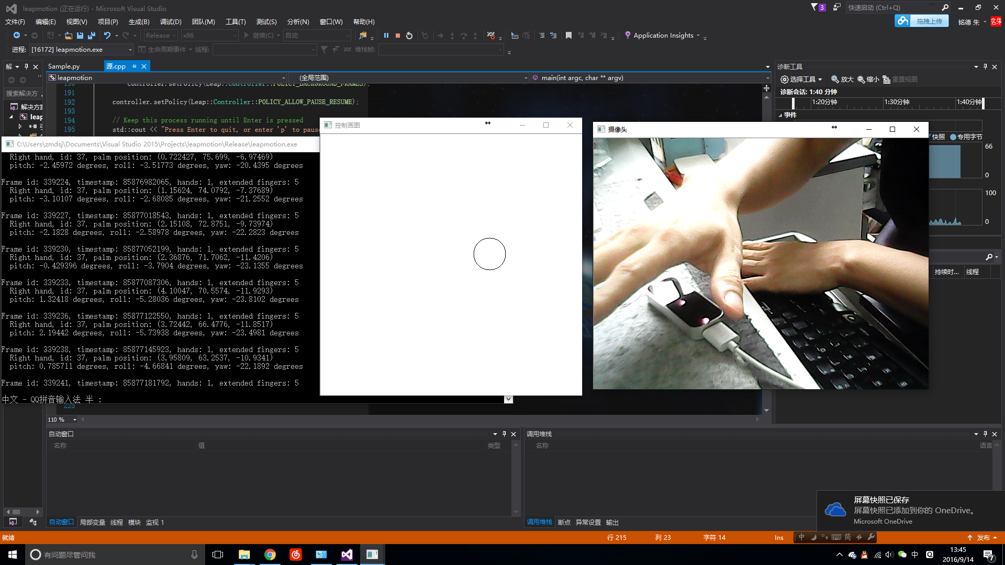The image size is (1005, 565).
Task: Click the 1:30分钟 mark on diagnostic timeline
Action: pos(897,102)
